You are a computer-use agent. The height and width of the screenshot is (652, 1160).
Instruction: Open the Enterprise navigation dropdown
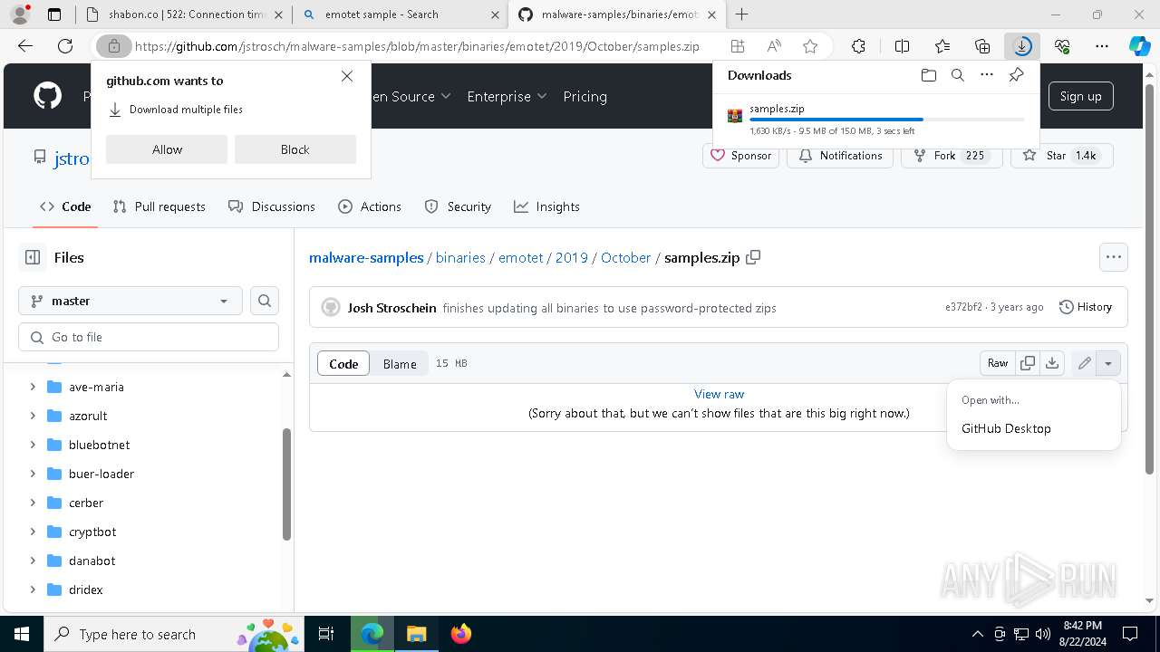point(507,96)
